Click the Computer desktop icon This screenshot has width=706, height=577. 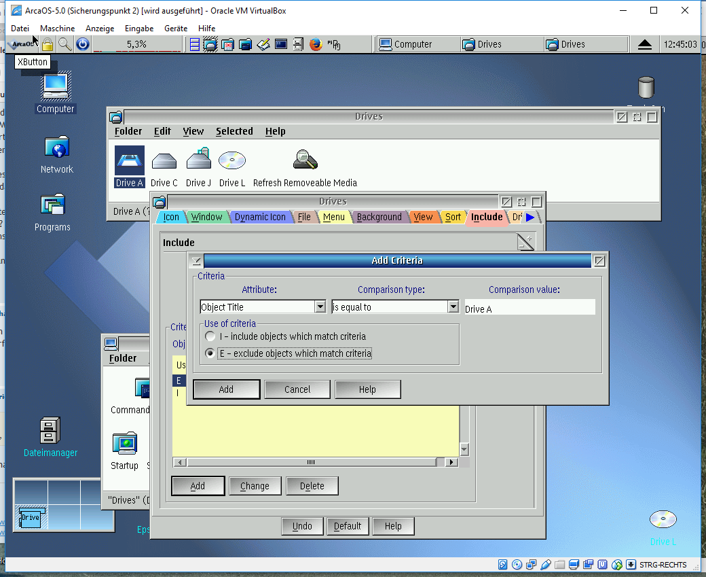click(56, 86)
